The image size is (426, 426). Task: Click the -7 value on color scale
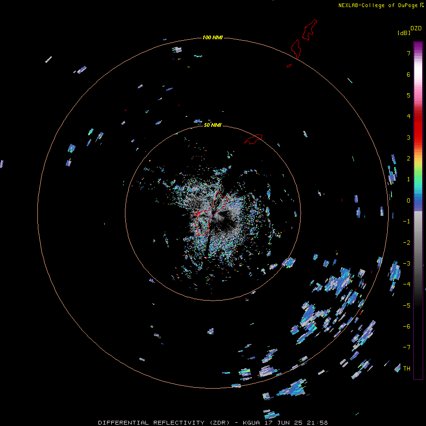coord(407,347)
